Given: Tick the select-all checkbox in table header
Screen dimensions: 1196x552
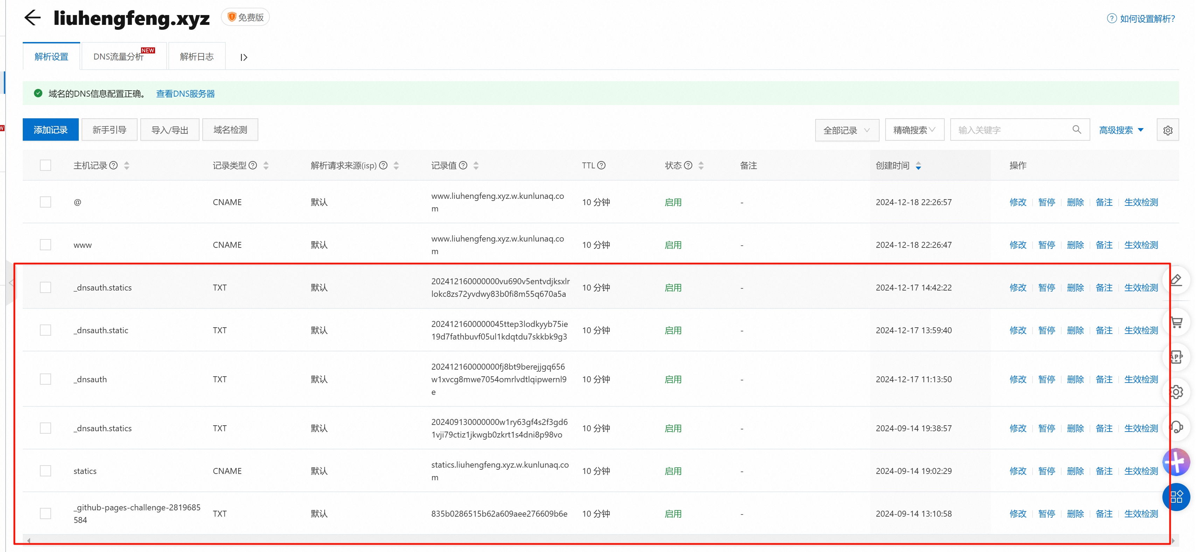Looking at the screenshot, I should pyautogui.click(x=46, y=165).
